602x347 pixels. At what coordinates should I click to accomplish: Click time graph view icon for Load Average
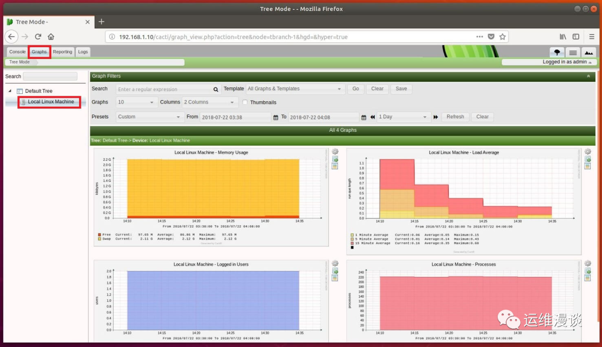(588, 166)
